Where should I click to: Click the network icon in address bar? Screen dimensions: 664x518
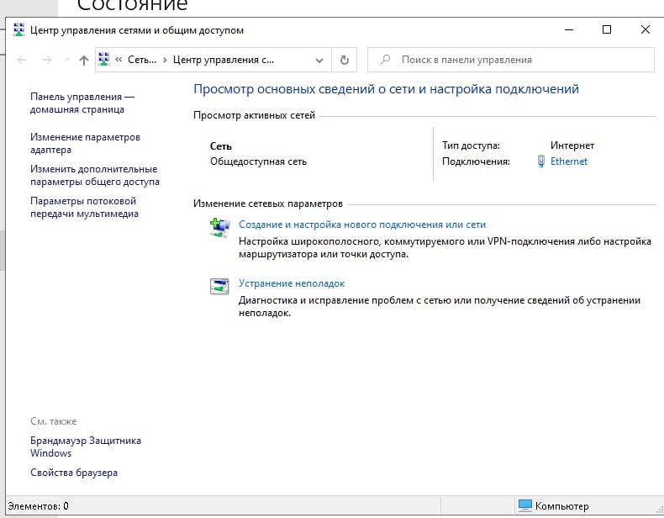(x=103, y=60)
